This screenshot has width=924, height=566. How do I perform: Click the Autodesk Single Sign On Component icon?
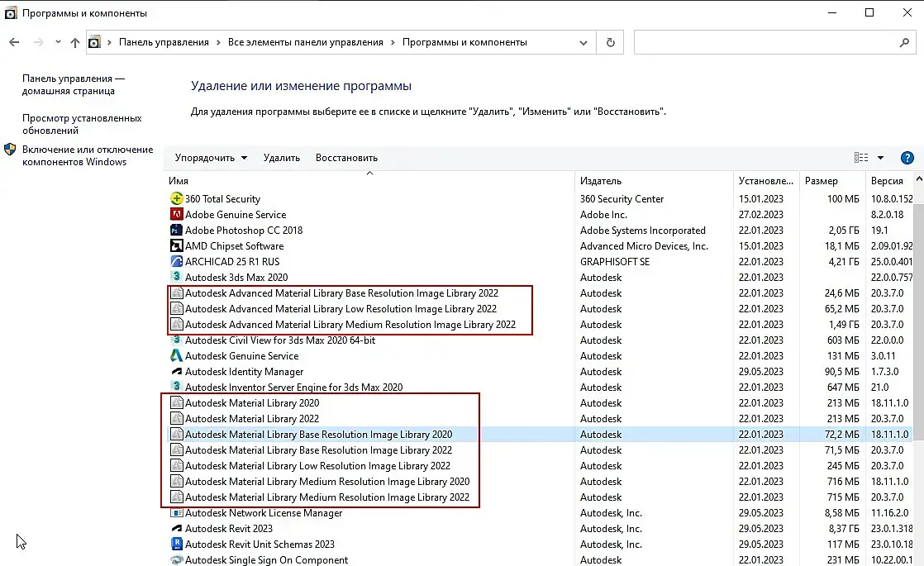(x=176, y=559)
